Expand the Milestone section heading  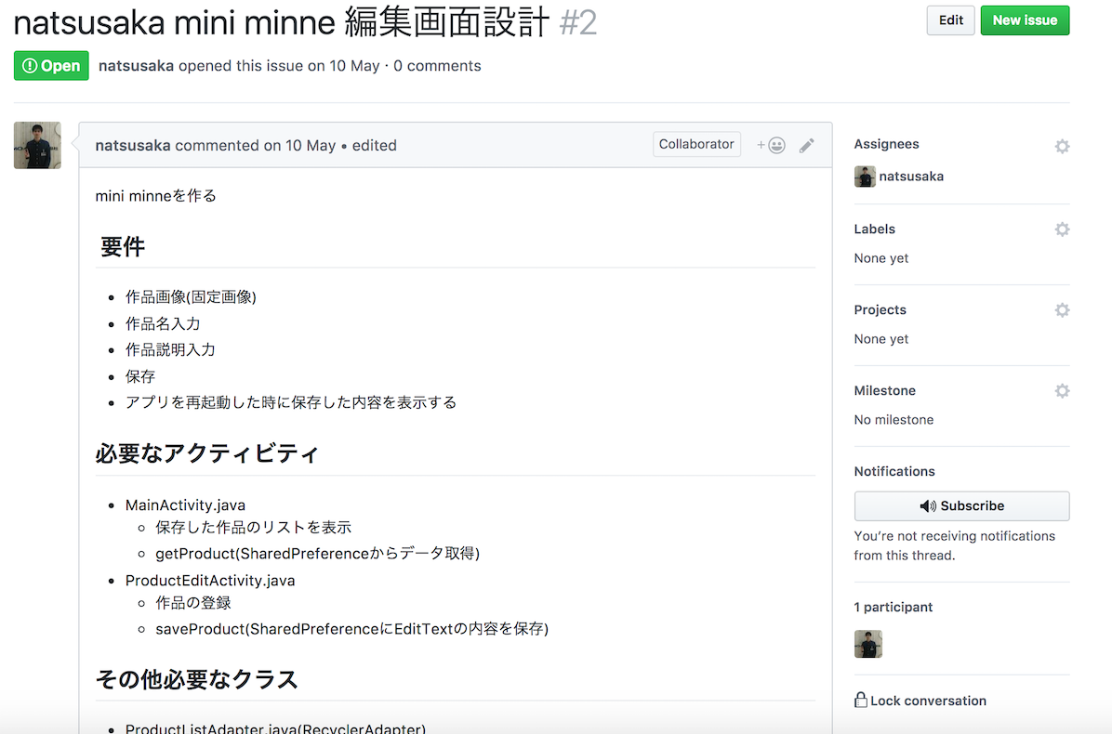(884, 390)
